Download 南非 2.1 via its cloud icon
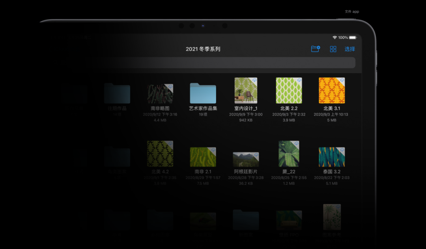426x249 pixels. 213,150
